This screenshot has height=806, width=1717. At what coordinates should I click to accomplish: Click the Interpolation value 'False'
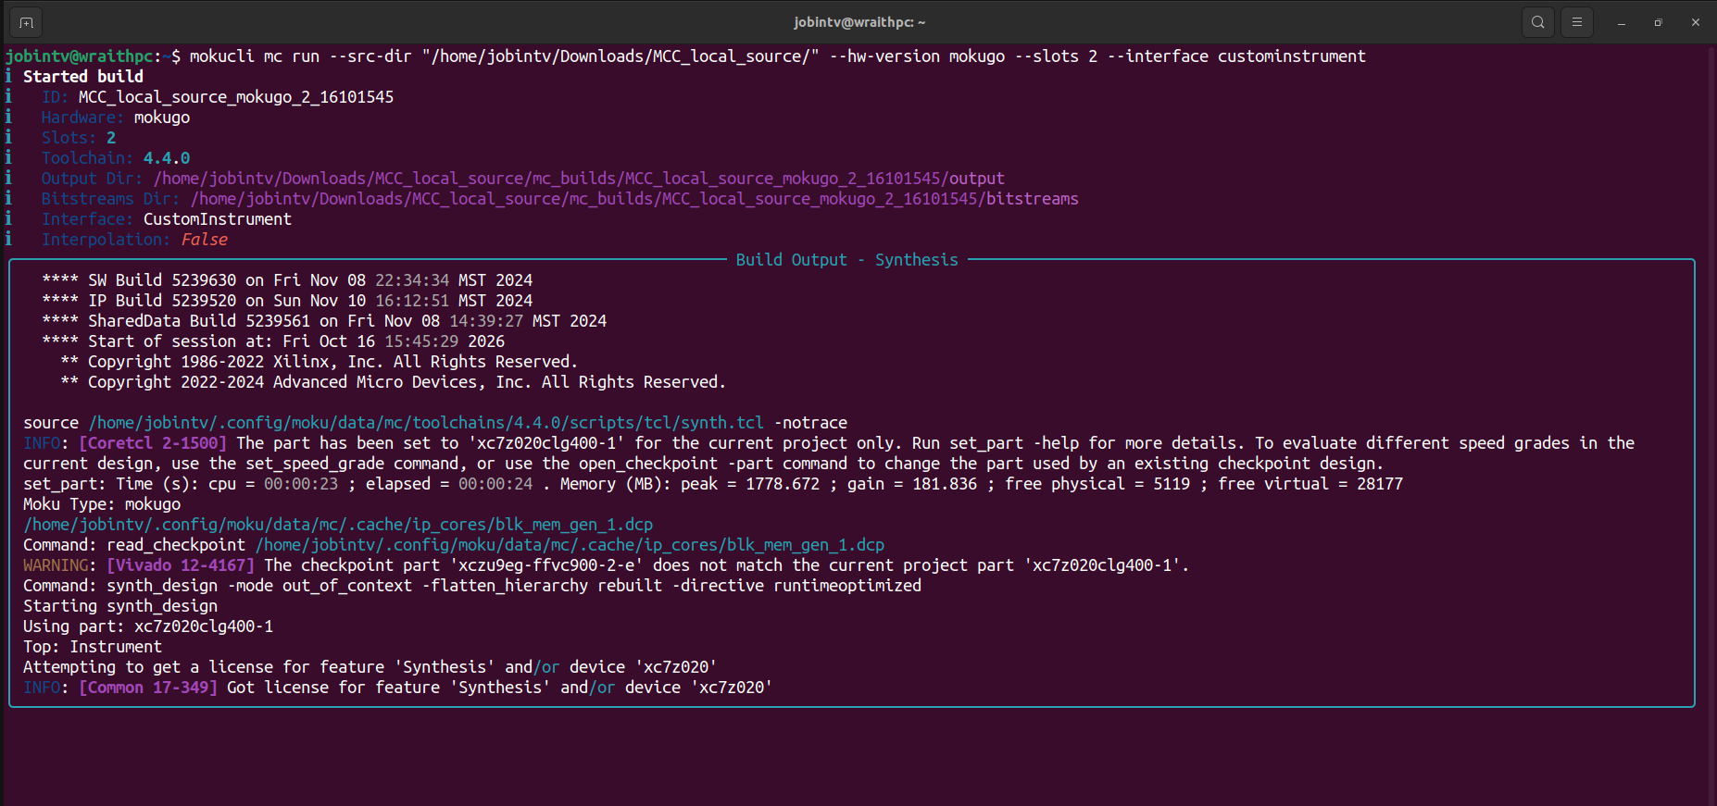[204, 240]
